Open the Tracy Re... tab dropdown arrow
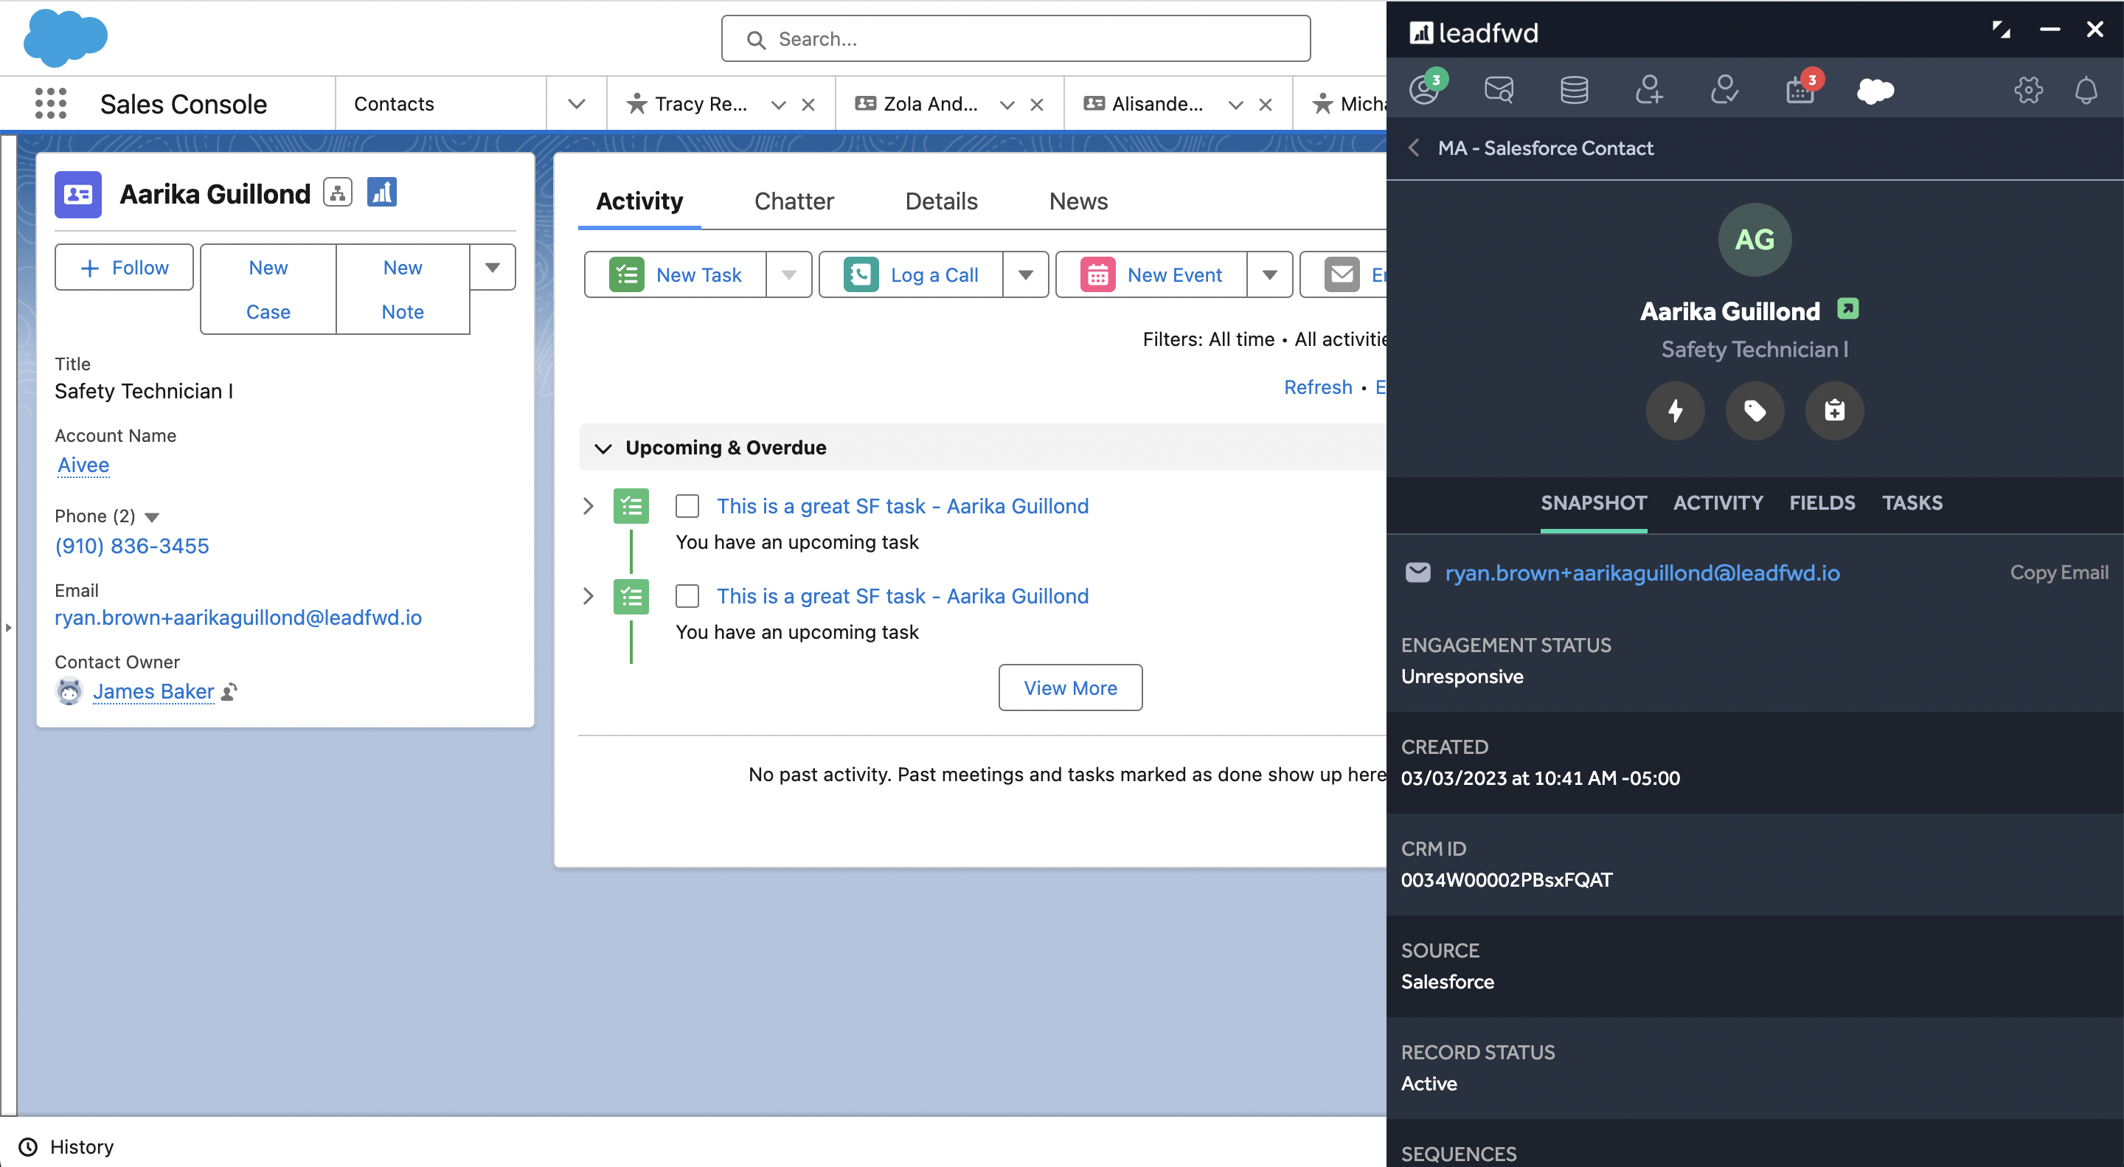The width and height of the screenshot is (2124, 1167). point(778,105)
